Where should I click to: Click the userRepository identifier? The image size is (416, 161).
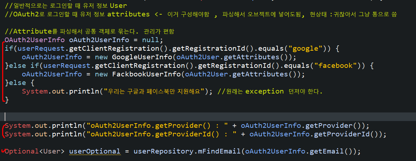164,151
